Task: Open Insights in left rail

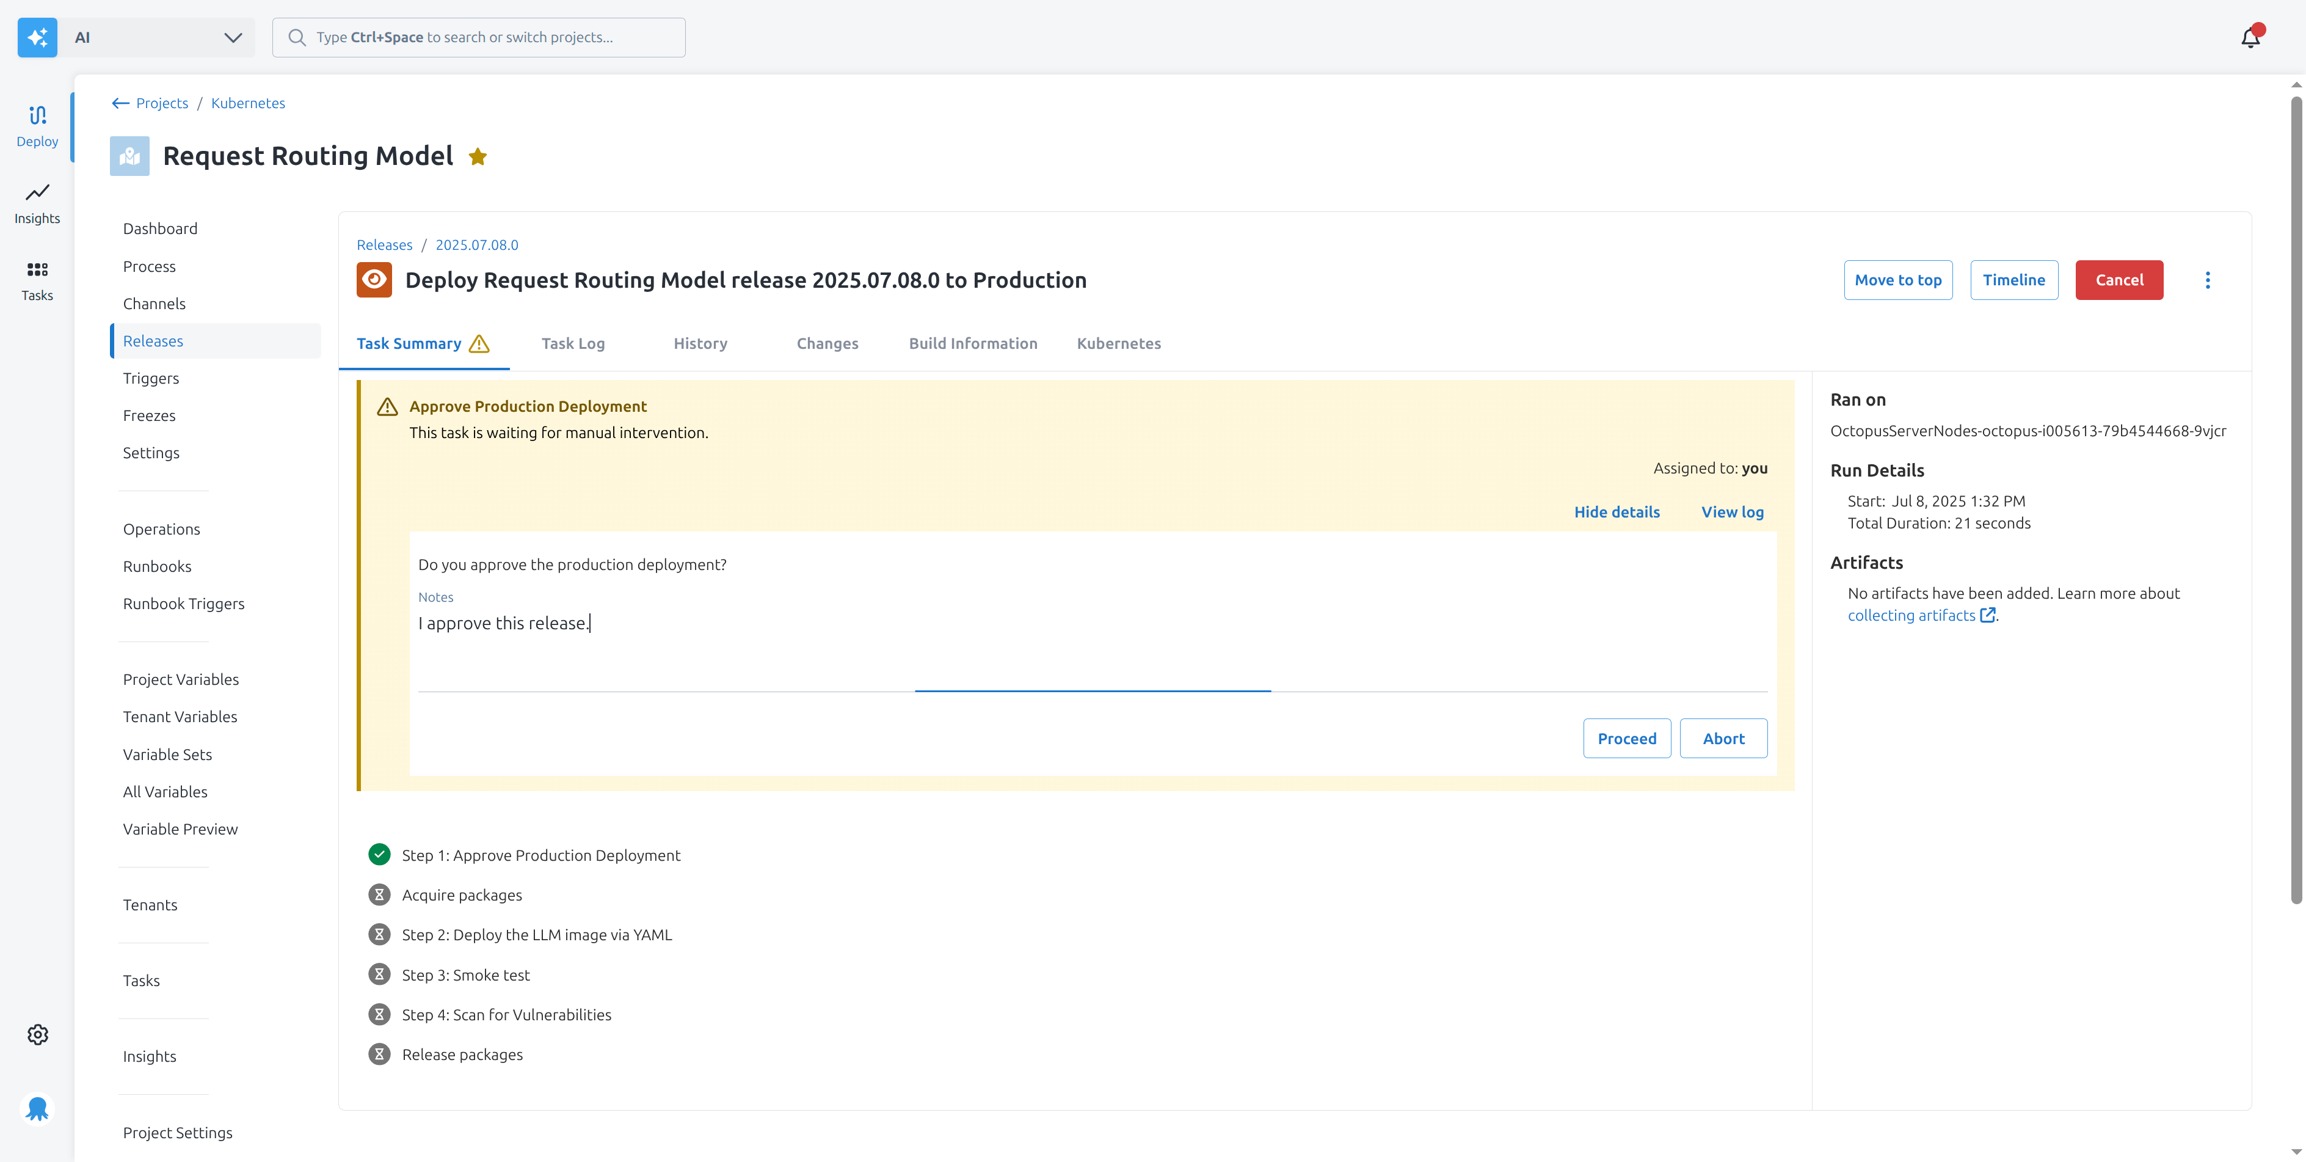Action: [x=37, y=202]
